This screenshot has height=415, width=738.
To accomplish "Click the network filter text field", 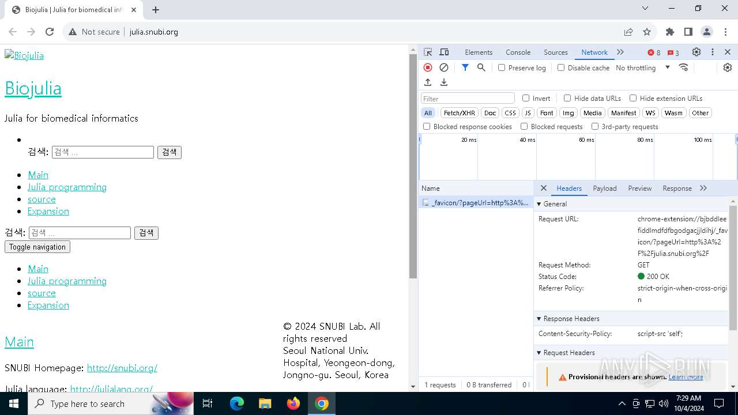I will coord(468,99).
